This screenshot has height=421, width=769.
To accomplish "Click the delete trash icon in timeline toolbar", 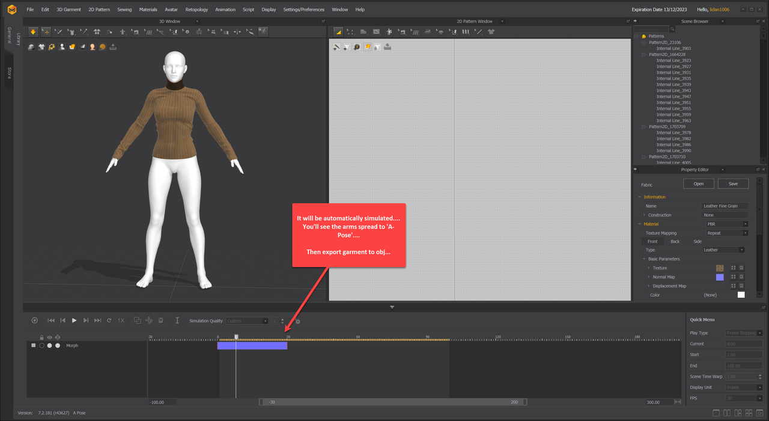I will (161, 321).
